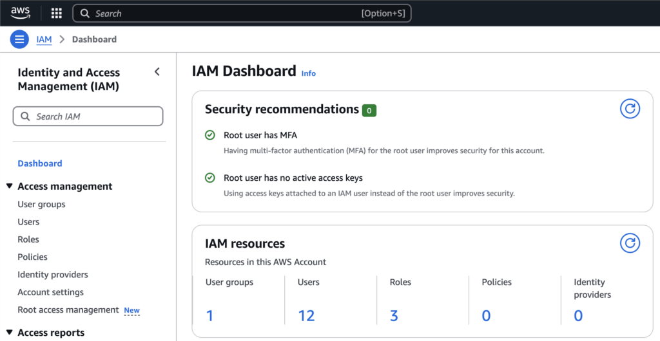Collapse the Access management section
Screen dimensions: 660x341
(10, 187)
